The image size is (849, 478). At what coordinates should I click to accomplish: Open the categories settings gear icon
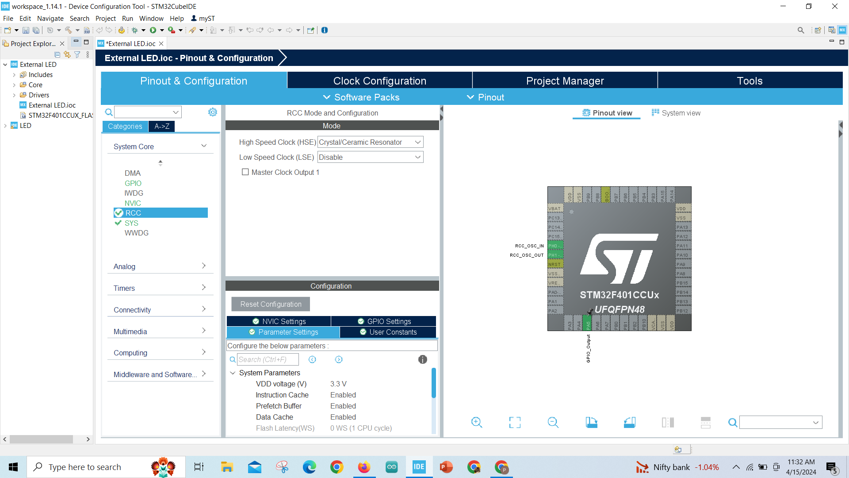(213, 112)
